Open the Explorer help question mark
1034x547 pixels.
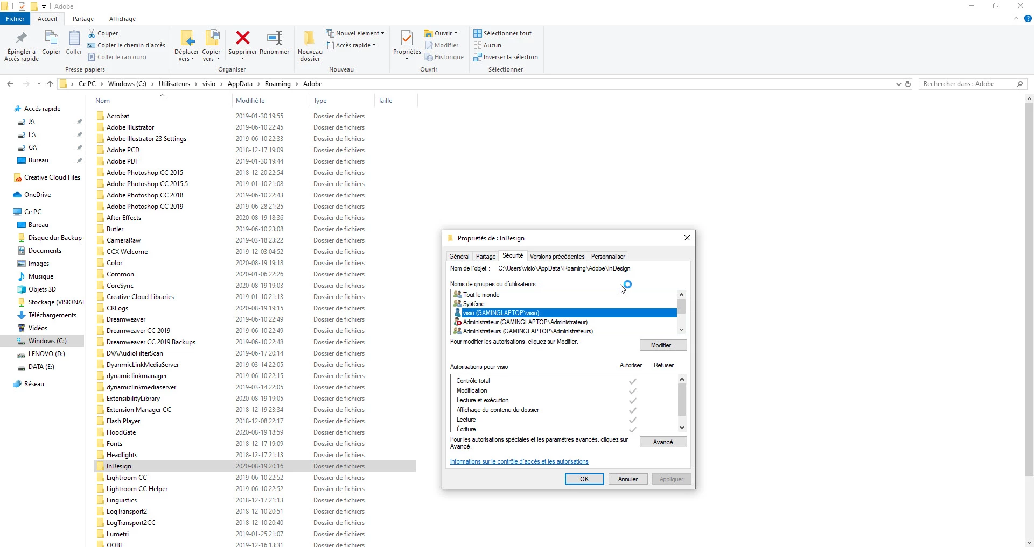point(1028,18)
